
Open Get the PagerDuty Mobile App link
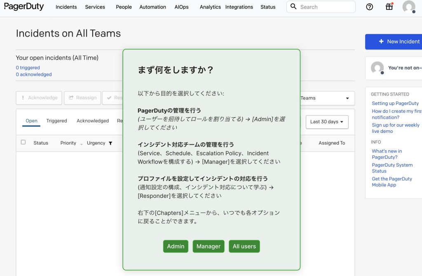(392, 182)
